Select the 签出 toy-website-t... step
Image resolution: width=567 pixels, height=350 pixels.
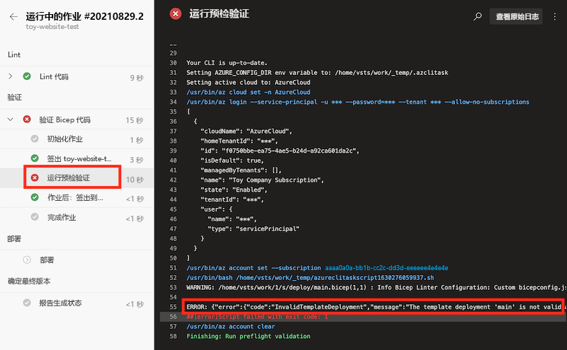point(77,159)
